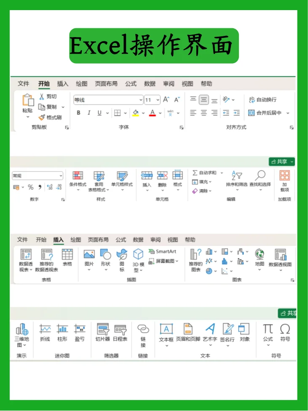Open the 公式 tab in the row where 开始 is active

(x=131, y=83)
